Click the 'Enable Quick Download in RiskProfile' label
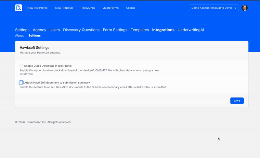The width and height of the screenshot is (260, 158). [48, 66]
